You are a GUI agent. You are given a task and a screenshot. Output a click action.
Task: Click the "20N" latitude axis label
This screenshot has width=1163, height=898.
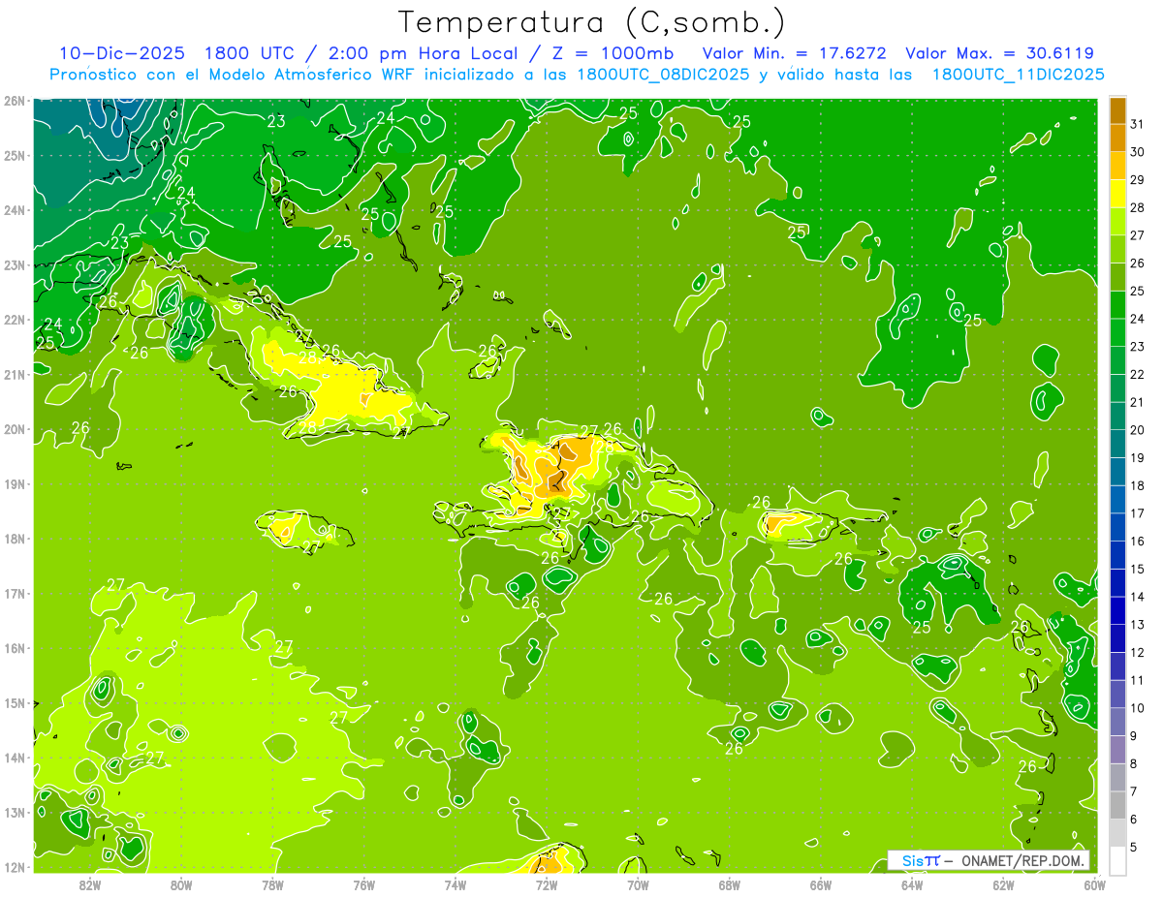[x=15, y=429]
